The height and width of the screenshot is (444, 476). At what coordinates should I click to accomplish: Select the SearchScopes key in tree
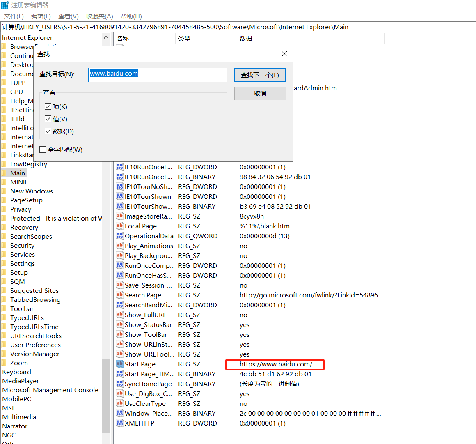(x=31, y=236)
